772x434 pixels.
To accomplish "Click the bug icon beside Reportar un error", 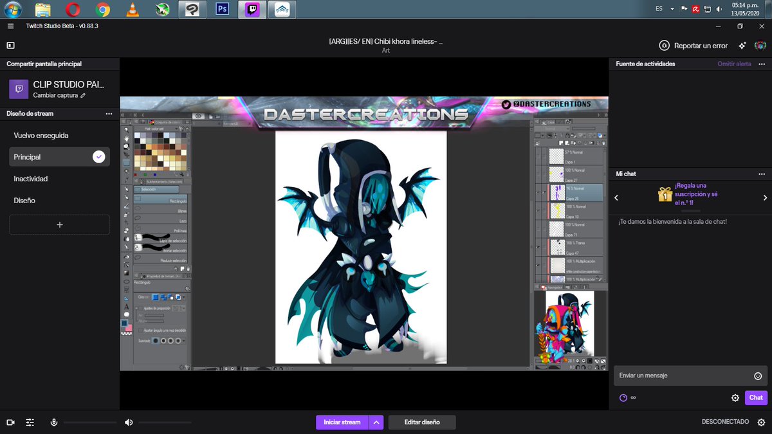I will tap(665, 46).
